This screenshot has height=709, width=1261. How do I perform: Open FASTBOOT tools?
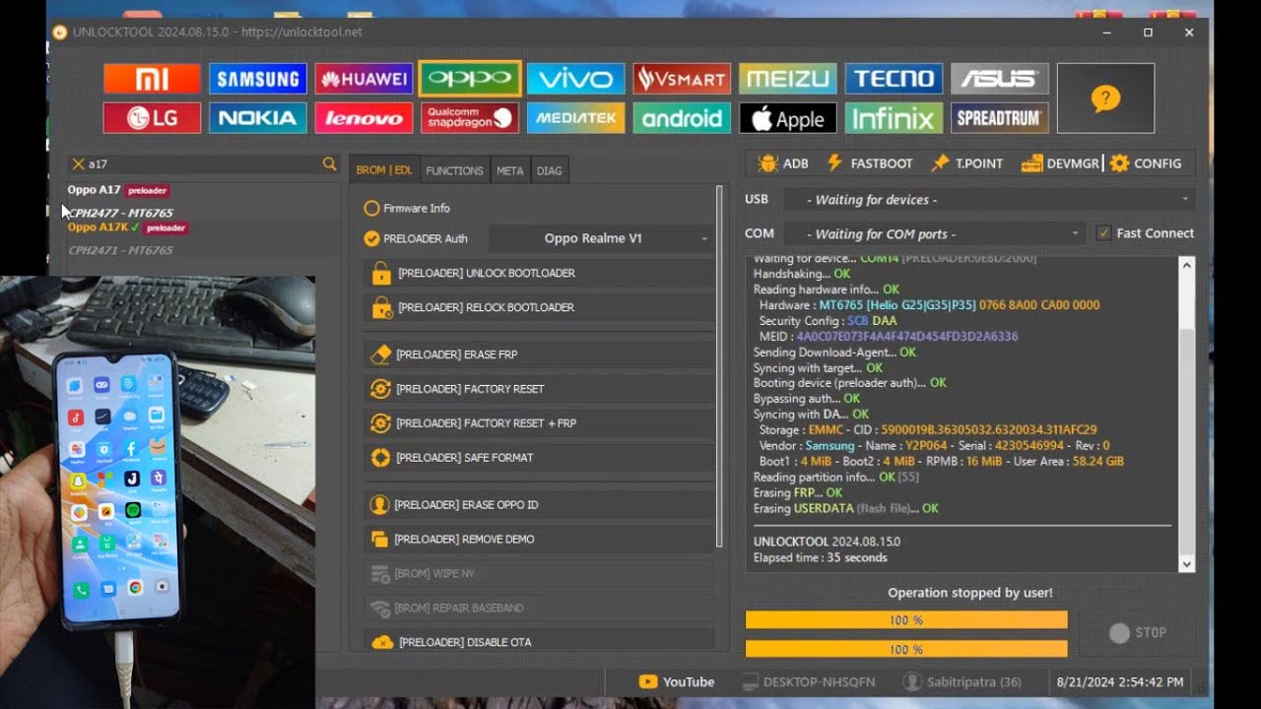(869, 163)
